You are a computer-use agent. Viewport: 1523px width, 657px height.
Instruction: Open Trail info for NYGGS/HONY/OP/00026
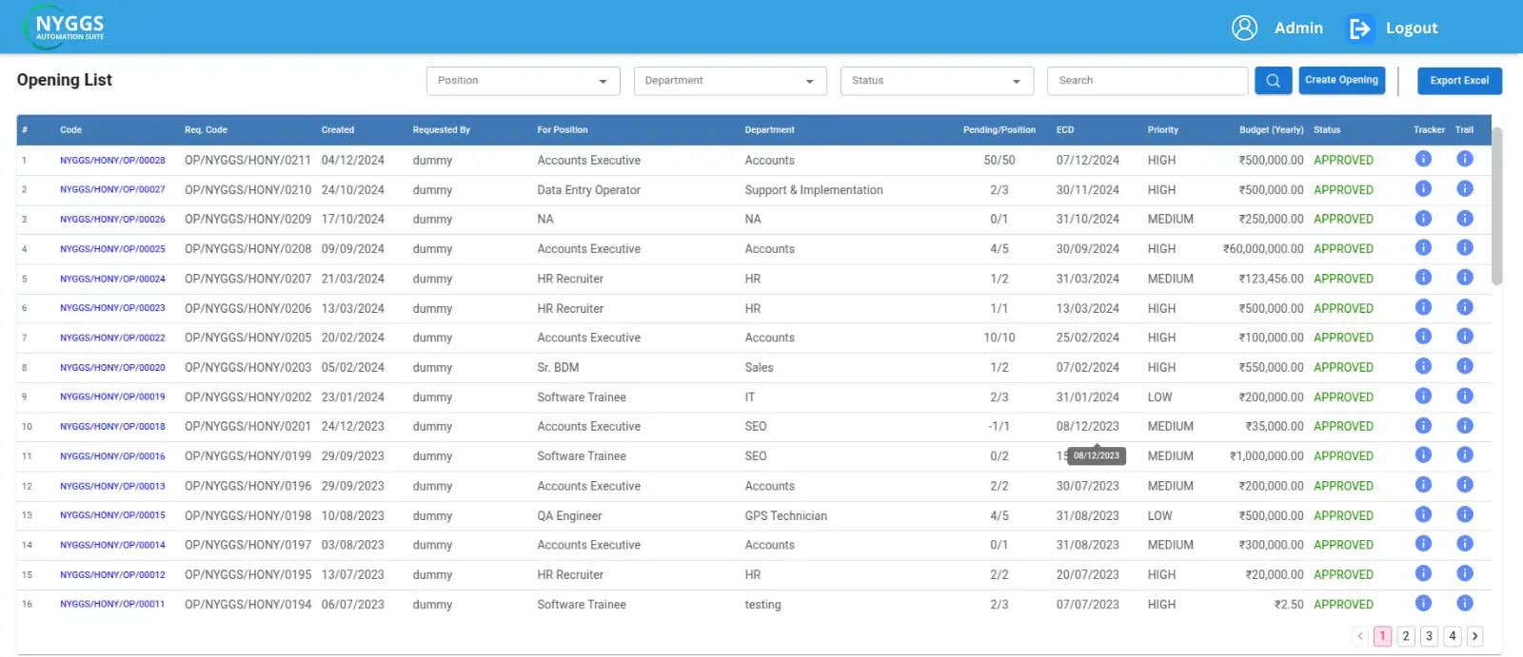tap(1464, 218)
